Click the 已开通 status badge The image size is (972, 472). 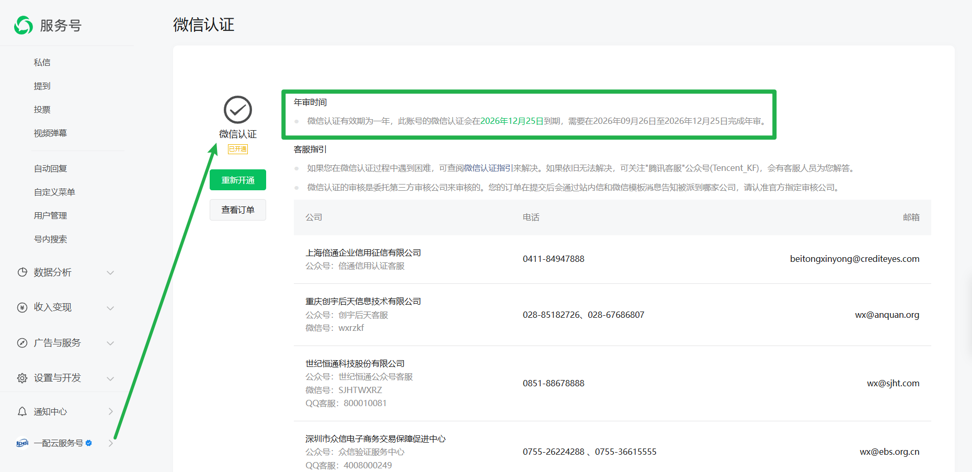click(x=238, y=149)
